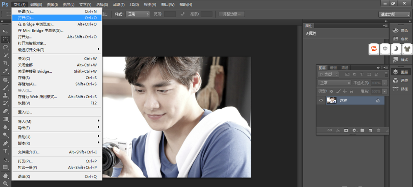The width and height of the screenshot is (413, 187).
Task: Toggle the lock icon on 背景 layer
Action: [377, 100]
